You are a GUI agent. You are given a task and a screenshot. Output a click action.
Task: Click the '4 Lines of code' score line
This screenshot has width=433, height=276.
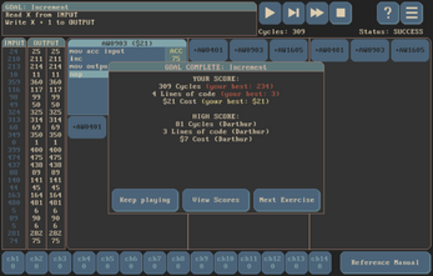click(x=216, y=94)
